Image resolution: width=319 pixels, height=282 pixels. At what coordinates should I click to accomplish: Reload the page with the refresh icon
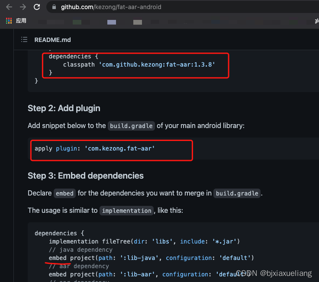point(37,7)
